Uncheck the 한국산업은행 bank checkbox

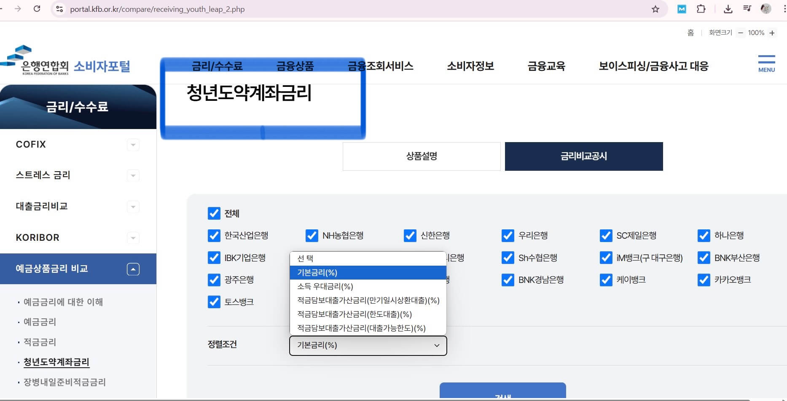(214, 236)
